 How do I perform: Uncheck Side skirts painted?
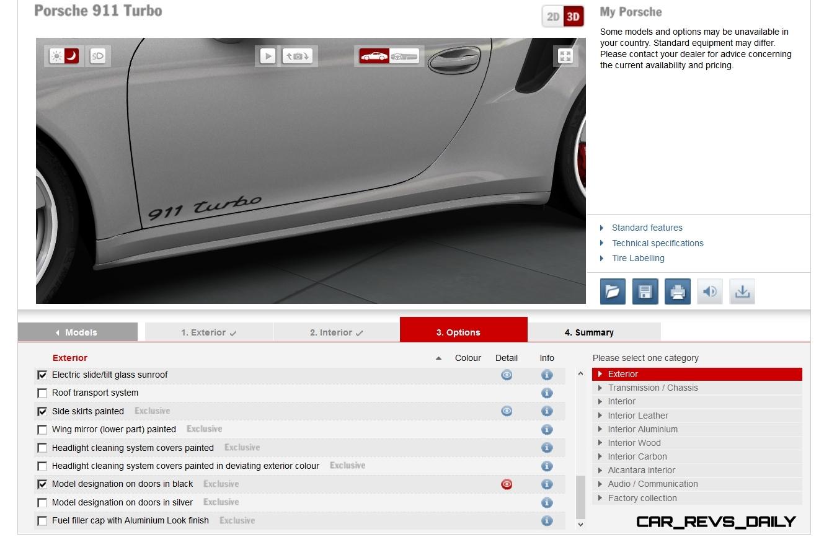[x=42, y=412]
